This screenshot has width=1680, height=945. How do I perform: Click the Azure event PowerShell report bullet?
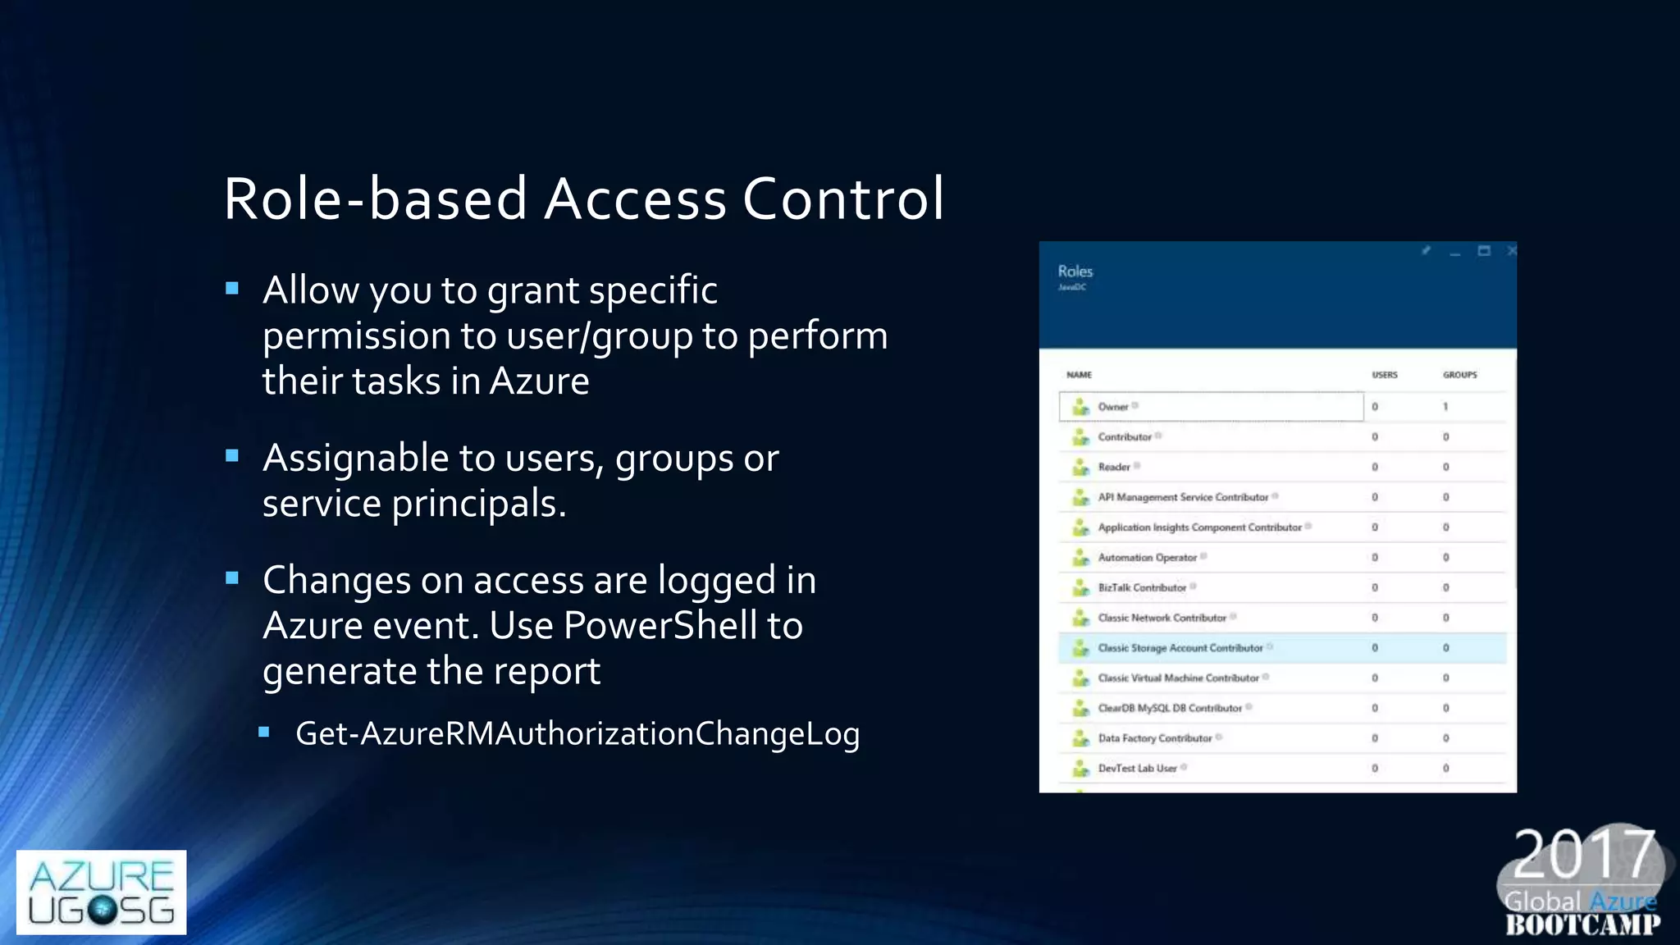(540, 625)
